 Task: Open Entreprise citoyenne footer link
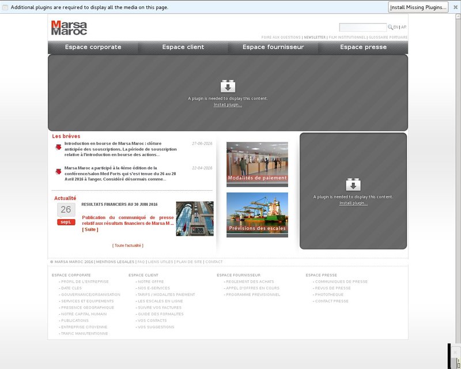[84, 327]
